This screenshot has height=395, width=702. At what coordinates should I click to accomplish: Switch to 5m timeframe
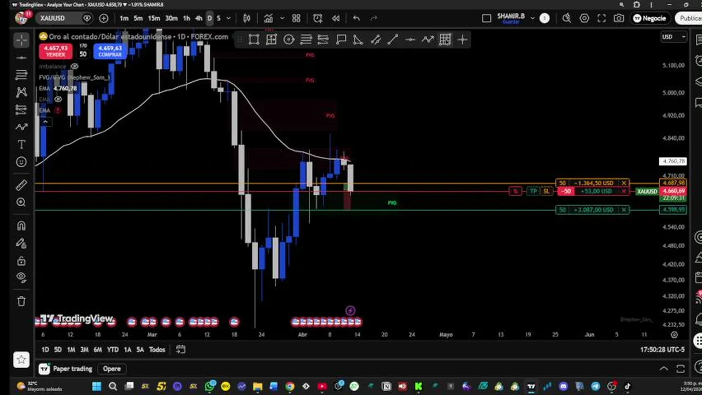click(138, 18)
